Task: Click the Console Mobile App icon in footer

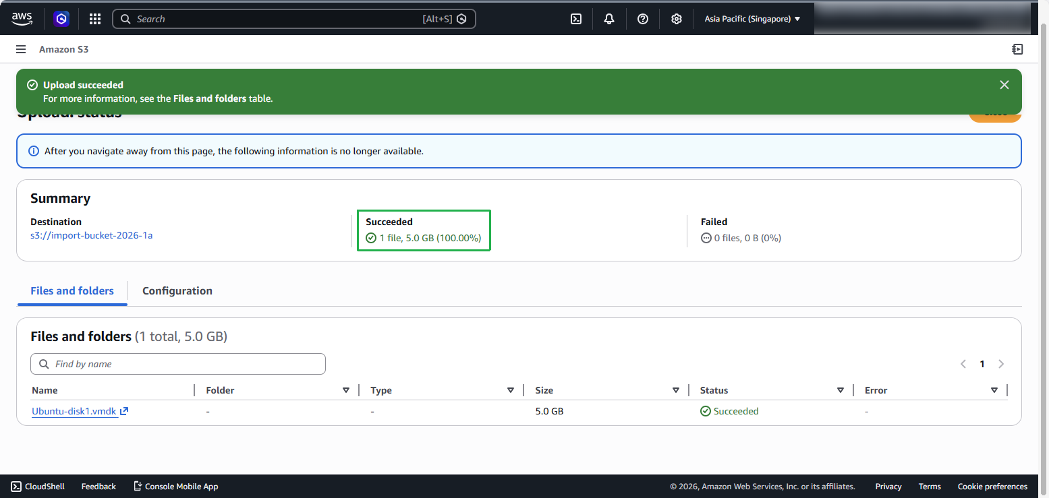Action: point(138,487)
